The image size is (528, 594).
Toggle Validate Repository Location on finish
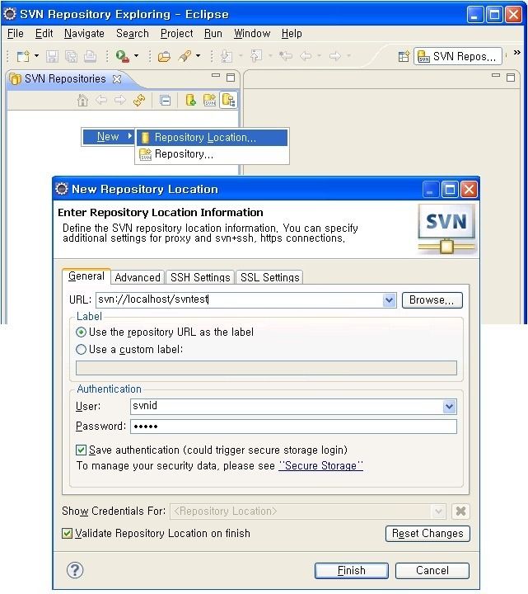pyautogui.click(x=67, y=534)
